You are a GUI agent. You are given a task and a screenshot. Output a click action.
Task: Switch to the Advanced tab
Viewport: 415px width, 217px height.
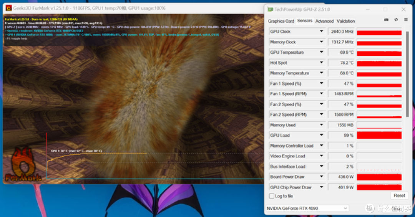[x=324, y=21]
